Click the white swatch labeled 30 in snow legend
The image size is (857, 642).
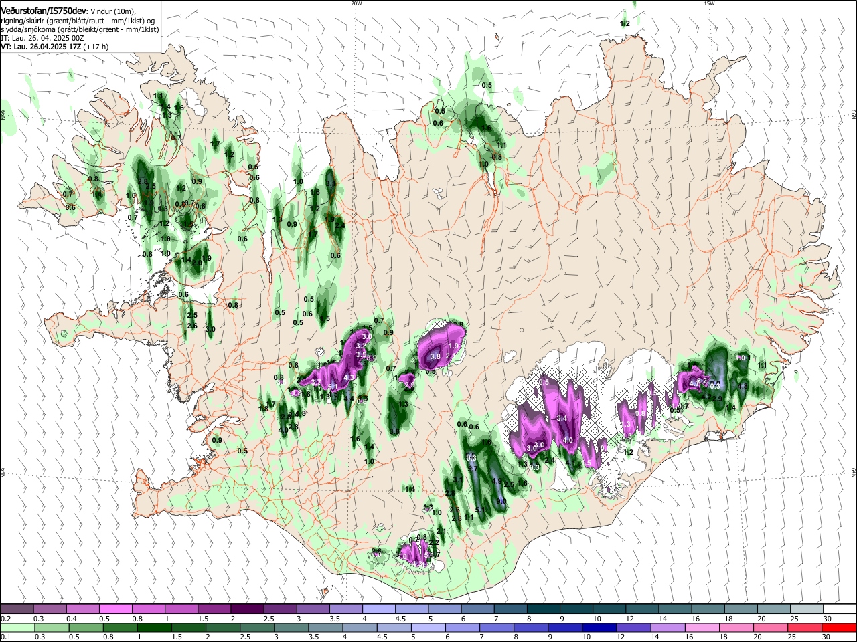click(x=840, y=609)
